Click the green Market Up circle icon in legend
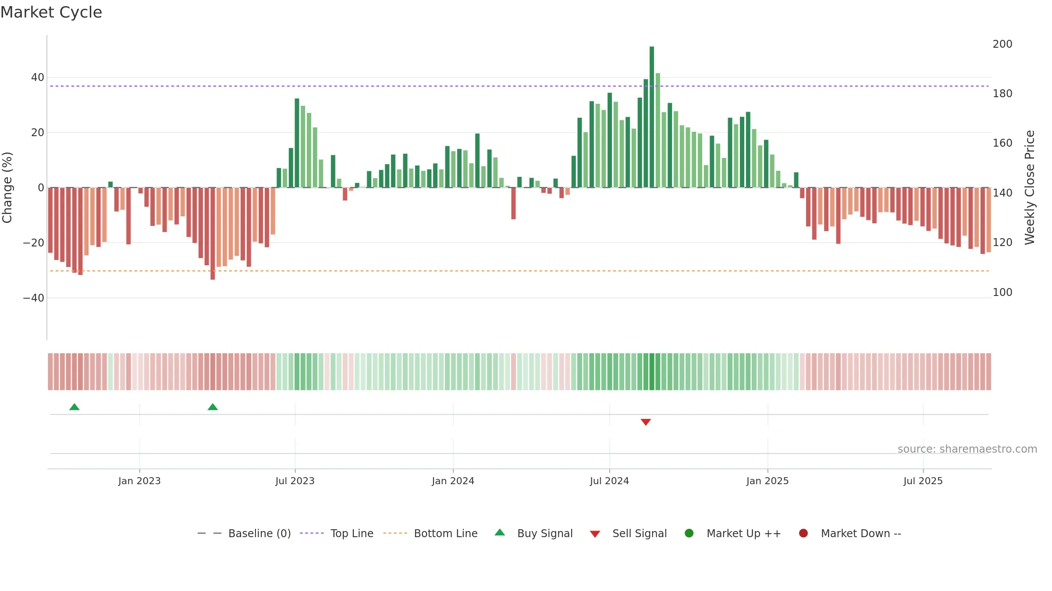Viewport: 1052px width, 591px height. 689,533
